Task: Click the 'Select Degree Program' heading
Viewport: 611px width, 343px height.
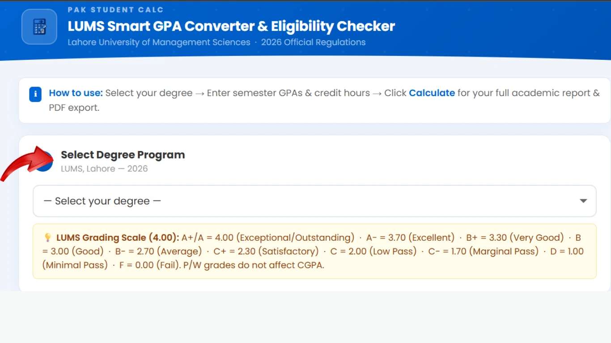Action: (x=123, y=155)
